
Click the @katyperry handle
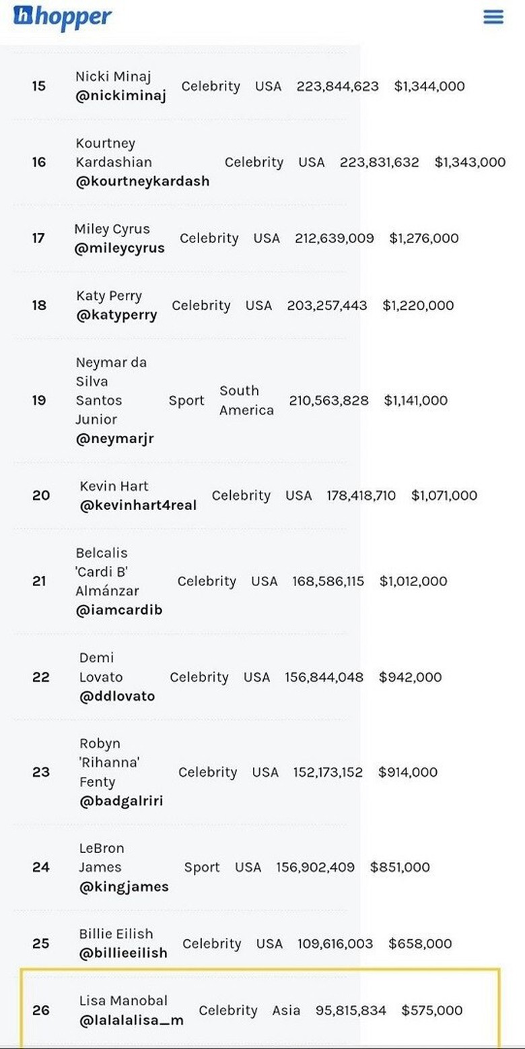pyautogui.click(x=116, y=315)
